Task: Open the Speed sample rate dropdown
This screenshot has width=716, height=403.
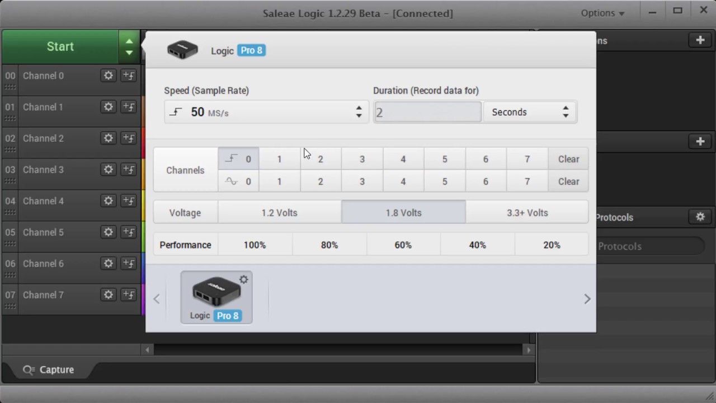Action: (x=266, y=112)
